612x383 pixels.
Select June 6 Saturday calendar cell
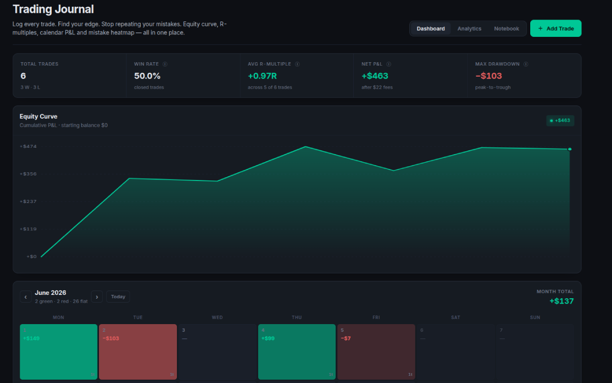(x=456, y=352)
